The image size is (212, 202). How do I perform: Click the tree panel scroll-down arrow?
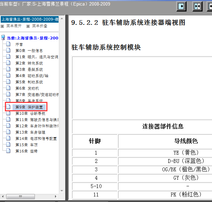click(x=62, y=191)
